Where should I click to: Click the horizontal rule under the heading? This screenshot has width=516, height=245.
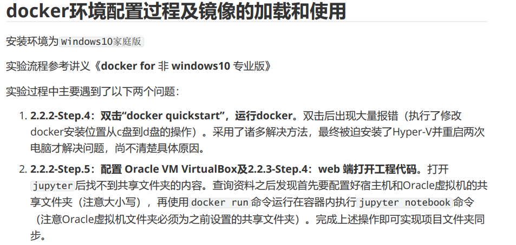pyautogui.click(x=247, y=22)
